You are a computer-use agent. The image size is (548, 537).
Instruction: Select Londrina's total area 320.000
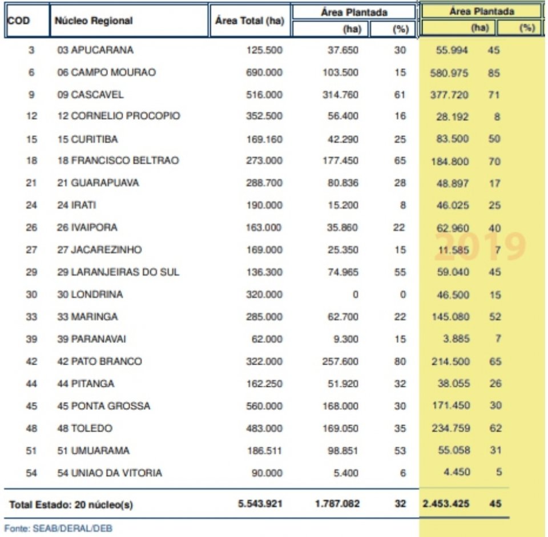point(264,294)
